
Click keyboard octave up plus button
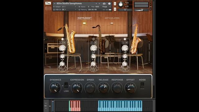pos(46,103)
